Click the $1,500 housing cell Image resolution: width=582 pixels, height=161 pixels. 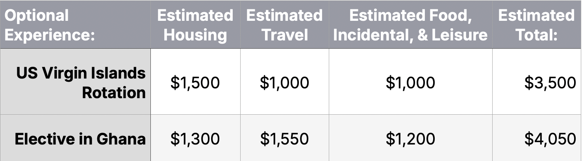[195, 82]
